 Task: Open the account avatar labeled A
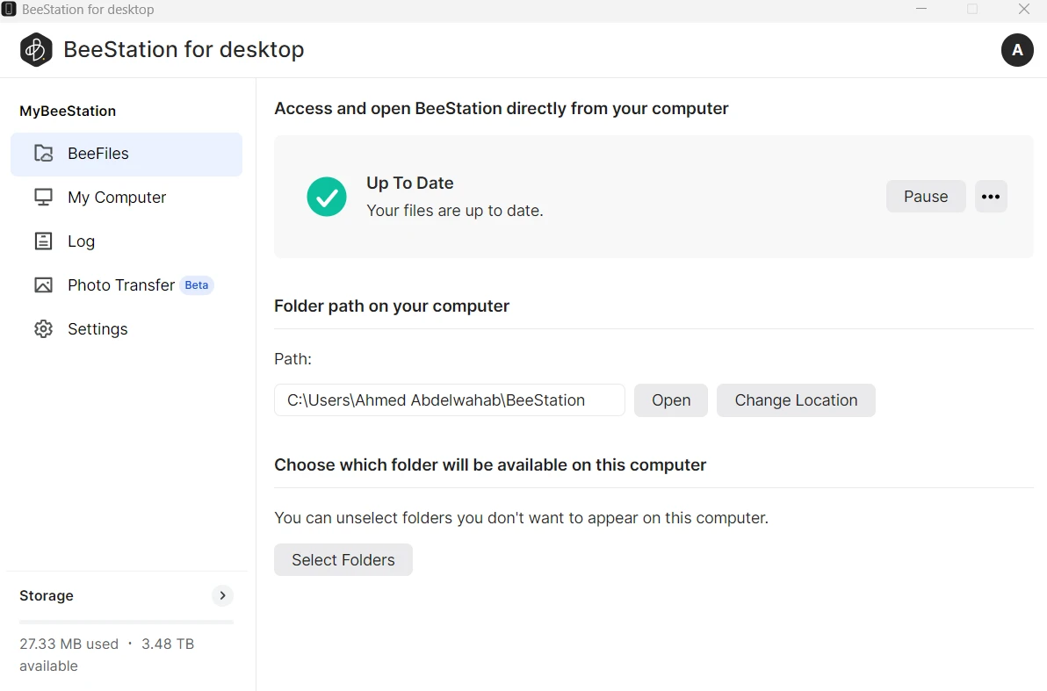(1017, 50)
